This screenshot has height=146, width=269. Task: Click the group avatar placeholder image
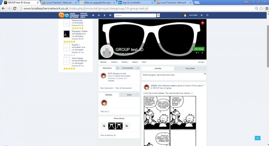pos(107,51)
